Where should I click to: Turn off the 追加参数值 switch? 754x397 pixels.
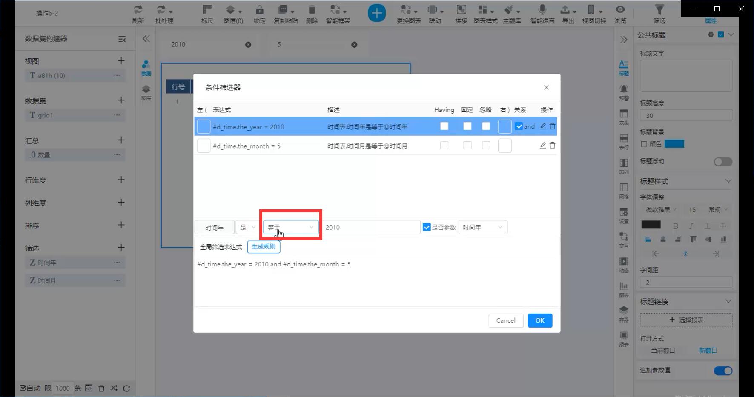coord(723,371)
